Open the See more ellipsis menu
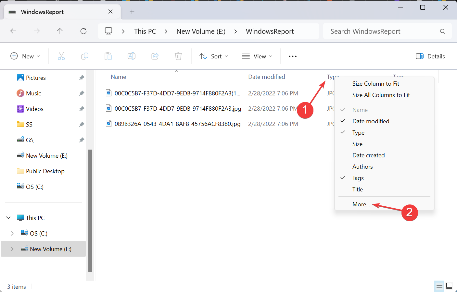Screen dimensions: 457x292 pyautogui.click(x=293, y=56)
